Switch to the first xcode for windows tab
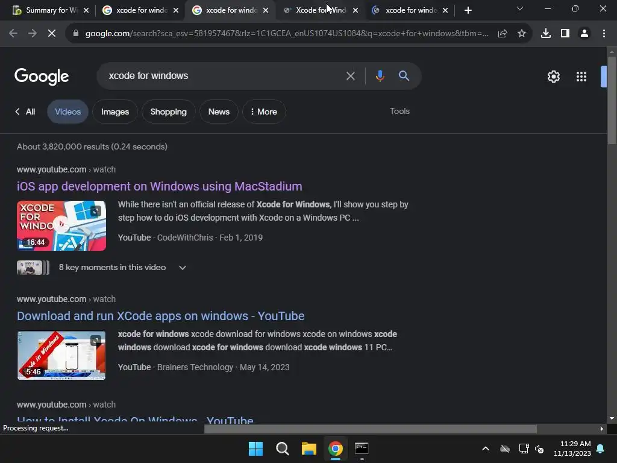The image size is (617, 463). 140,10
